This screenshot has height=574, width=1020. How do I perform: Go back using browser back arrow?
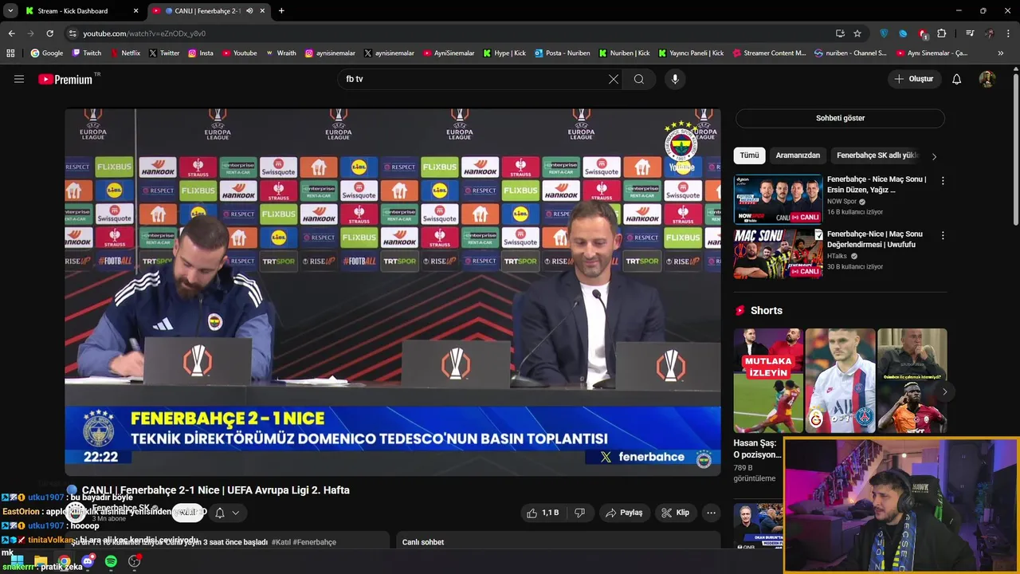(11, 33)
